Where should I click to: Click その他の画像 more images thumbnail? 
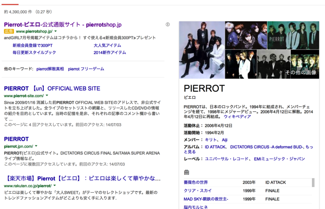coord(305,64)
